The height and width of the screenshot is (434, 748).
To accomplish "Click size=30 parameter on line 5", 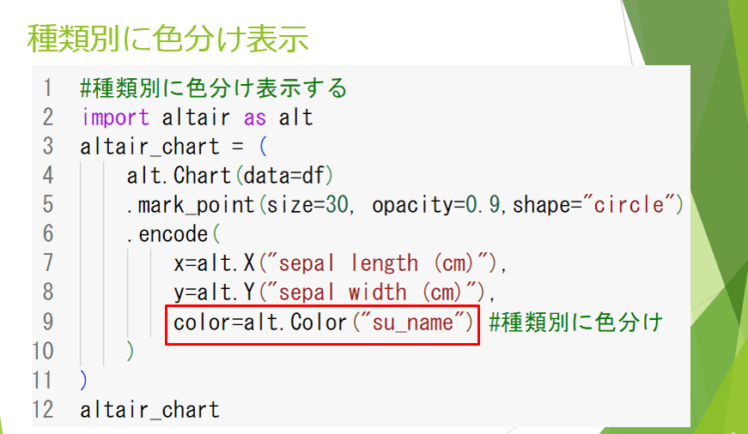I will pos(307,205).
